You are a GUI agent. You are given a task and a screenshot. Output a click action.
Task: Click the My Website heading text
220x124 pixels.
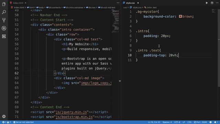click(79, 44)
